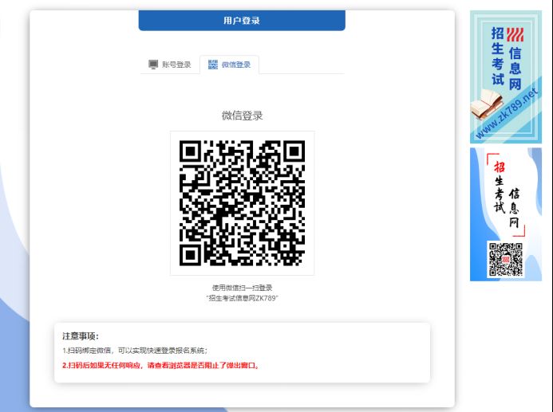Screen dimensions: 553x412
Task: Click the 微信登录 heading above the QR code
Action: [243, 116]
